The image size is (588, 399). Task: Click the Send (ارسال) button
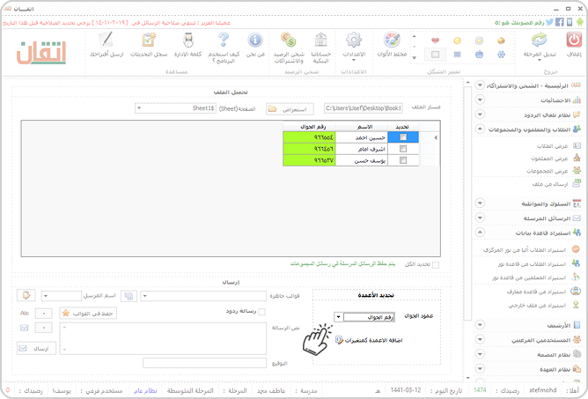point(36,348)
